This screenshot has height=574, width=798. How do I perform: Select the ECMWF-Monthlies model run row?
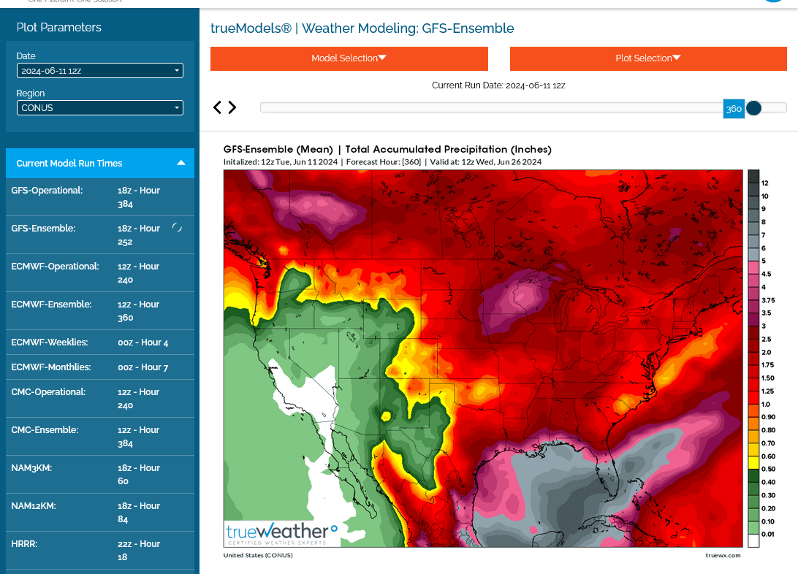[x=99, y=367]
